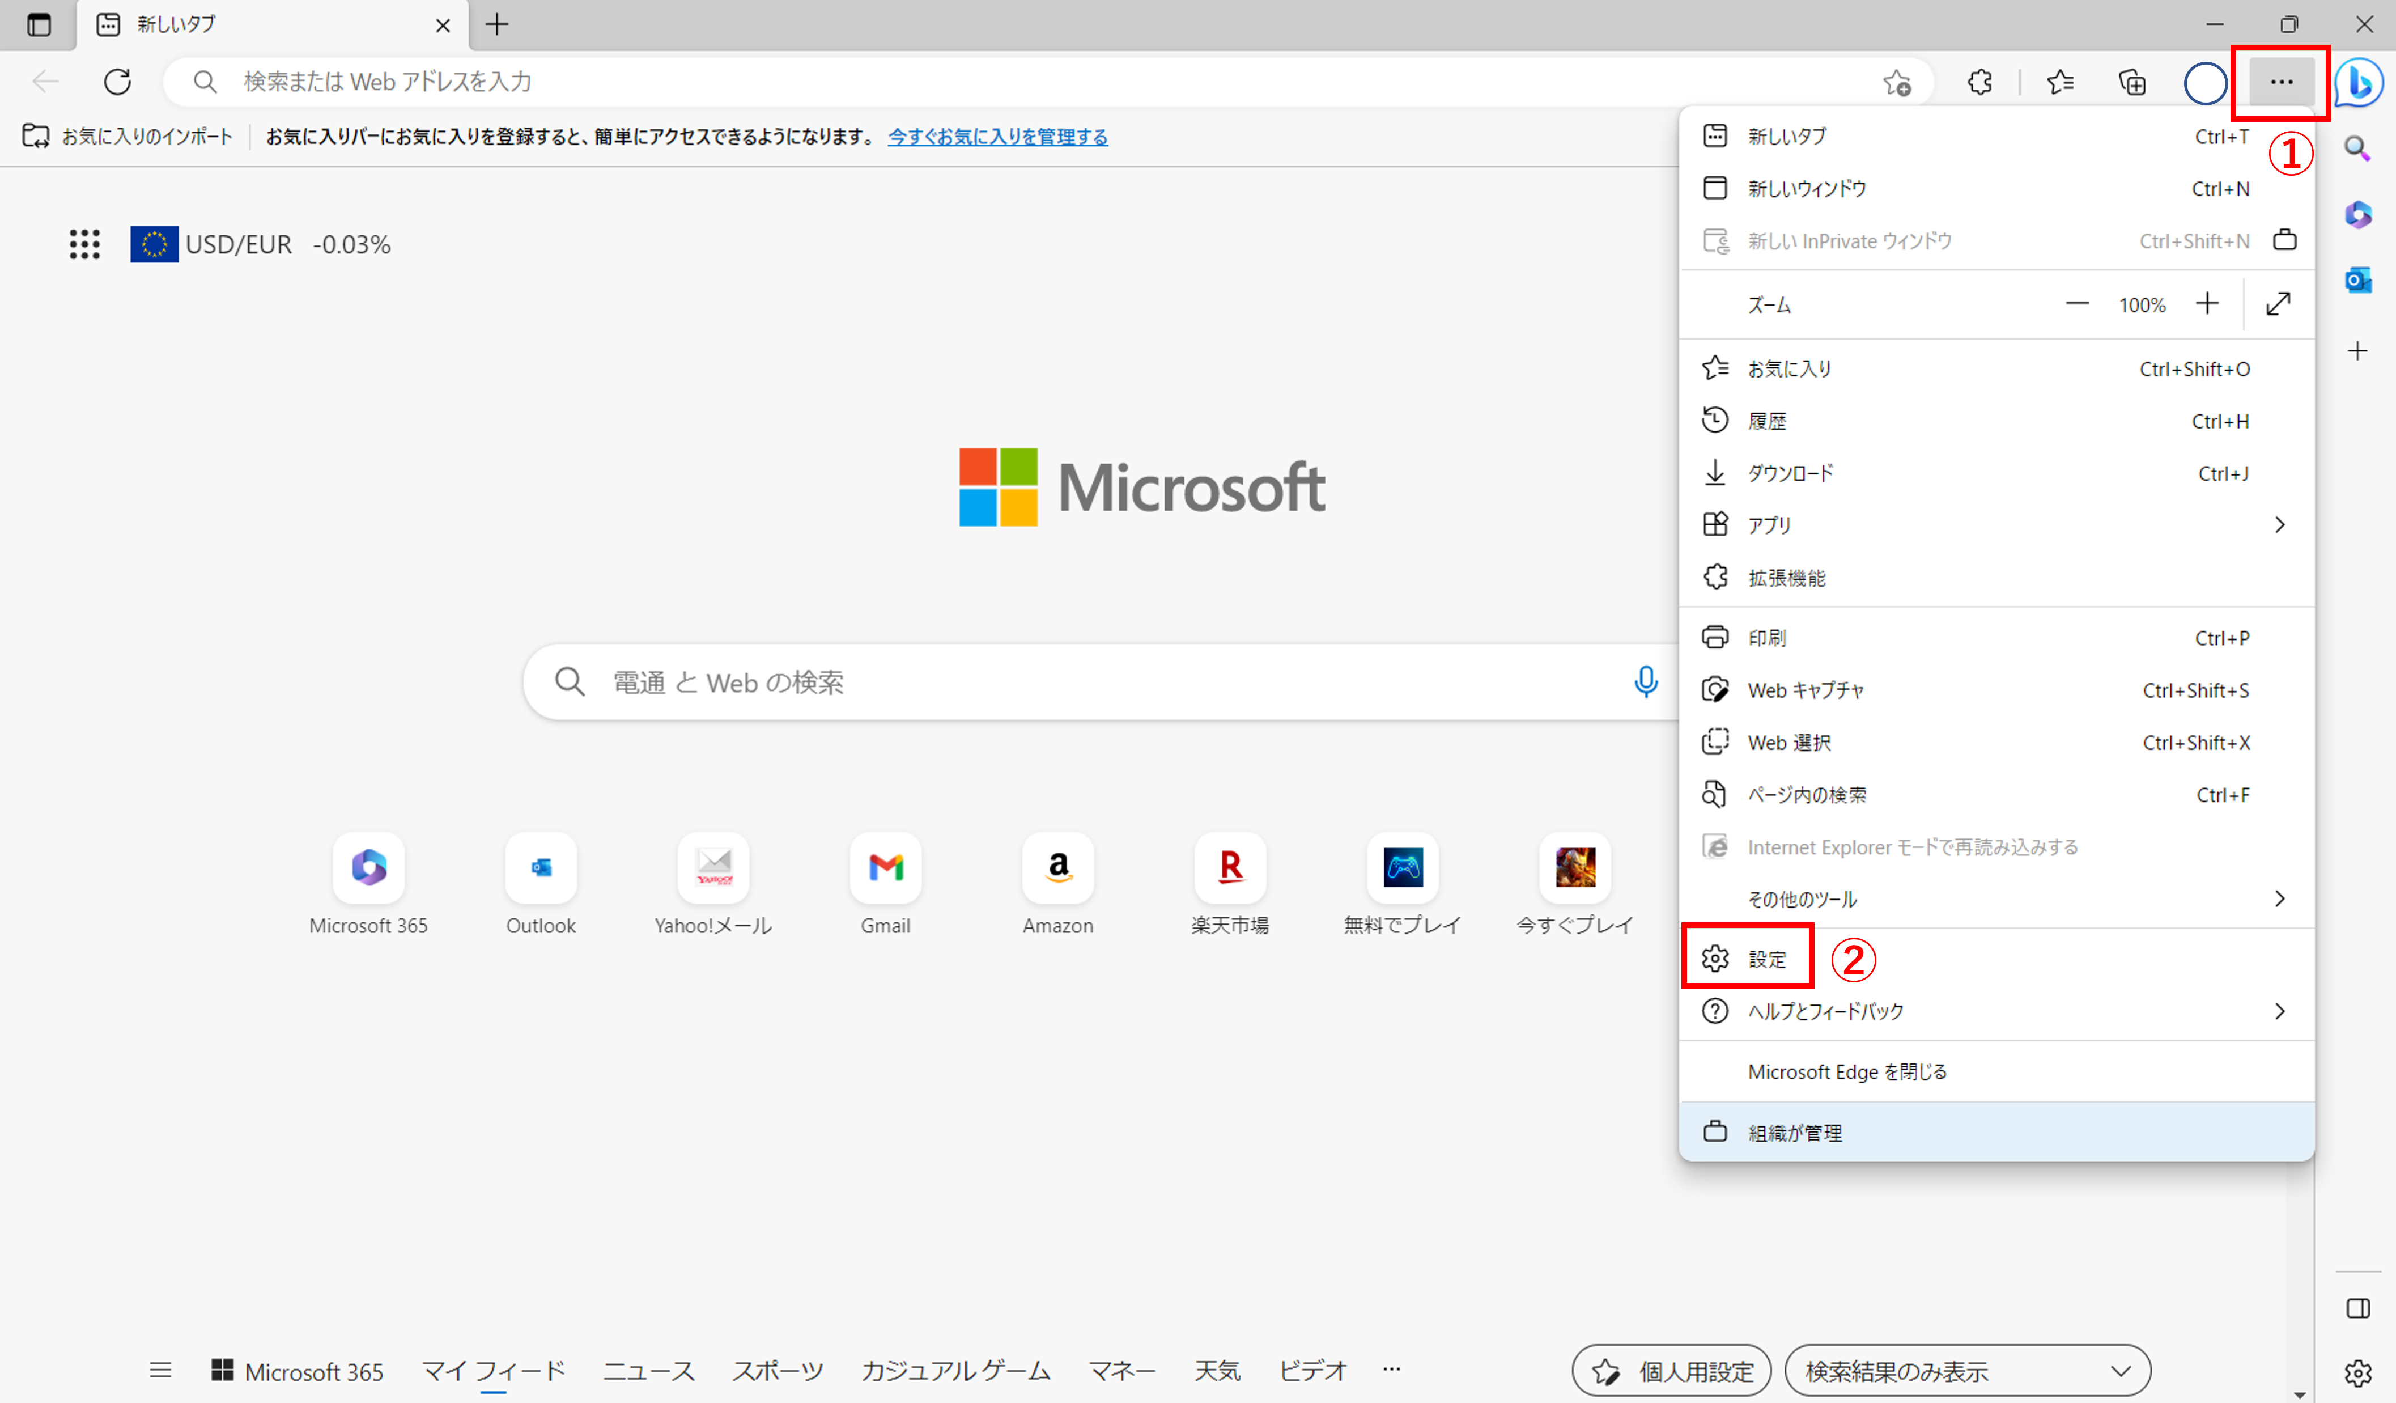Image resolution: width=2396 pixels, height=1403 pixels.
Task: Increase zoom with the plus button
Action: click(x=2207, y=304)
